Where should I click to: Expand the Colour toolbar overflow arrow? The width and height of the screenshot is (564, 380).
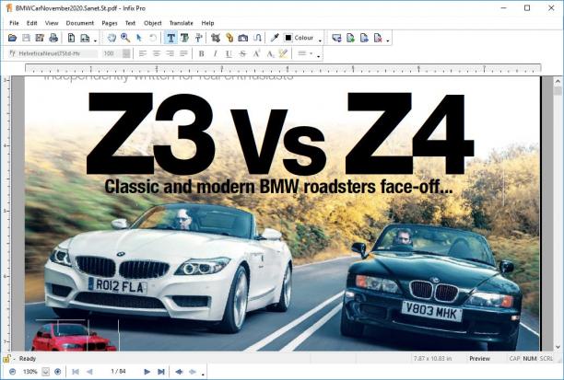[320, 40]
